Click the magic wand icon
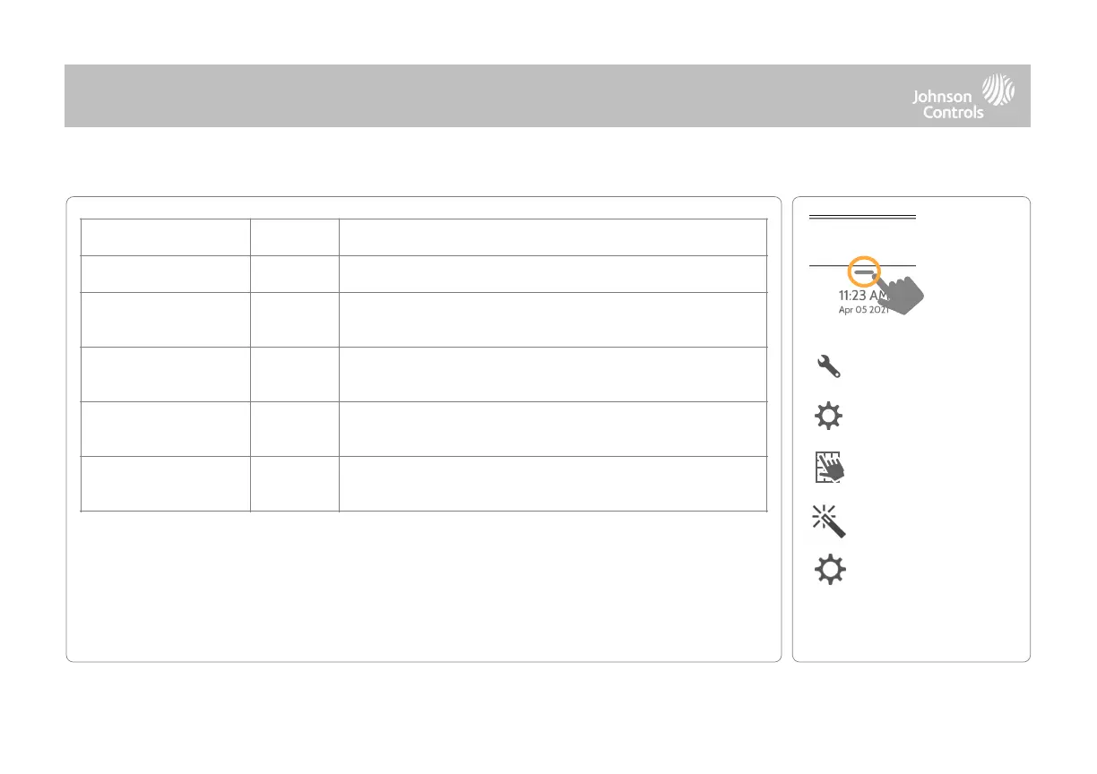1097x774 pixels. tap(831, 520)
